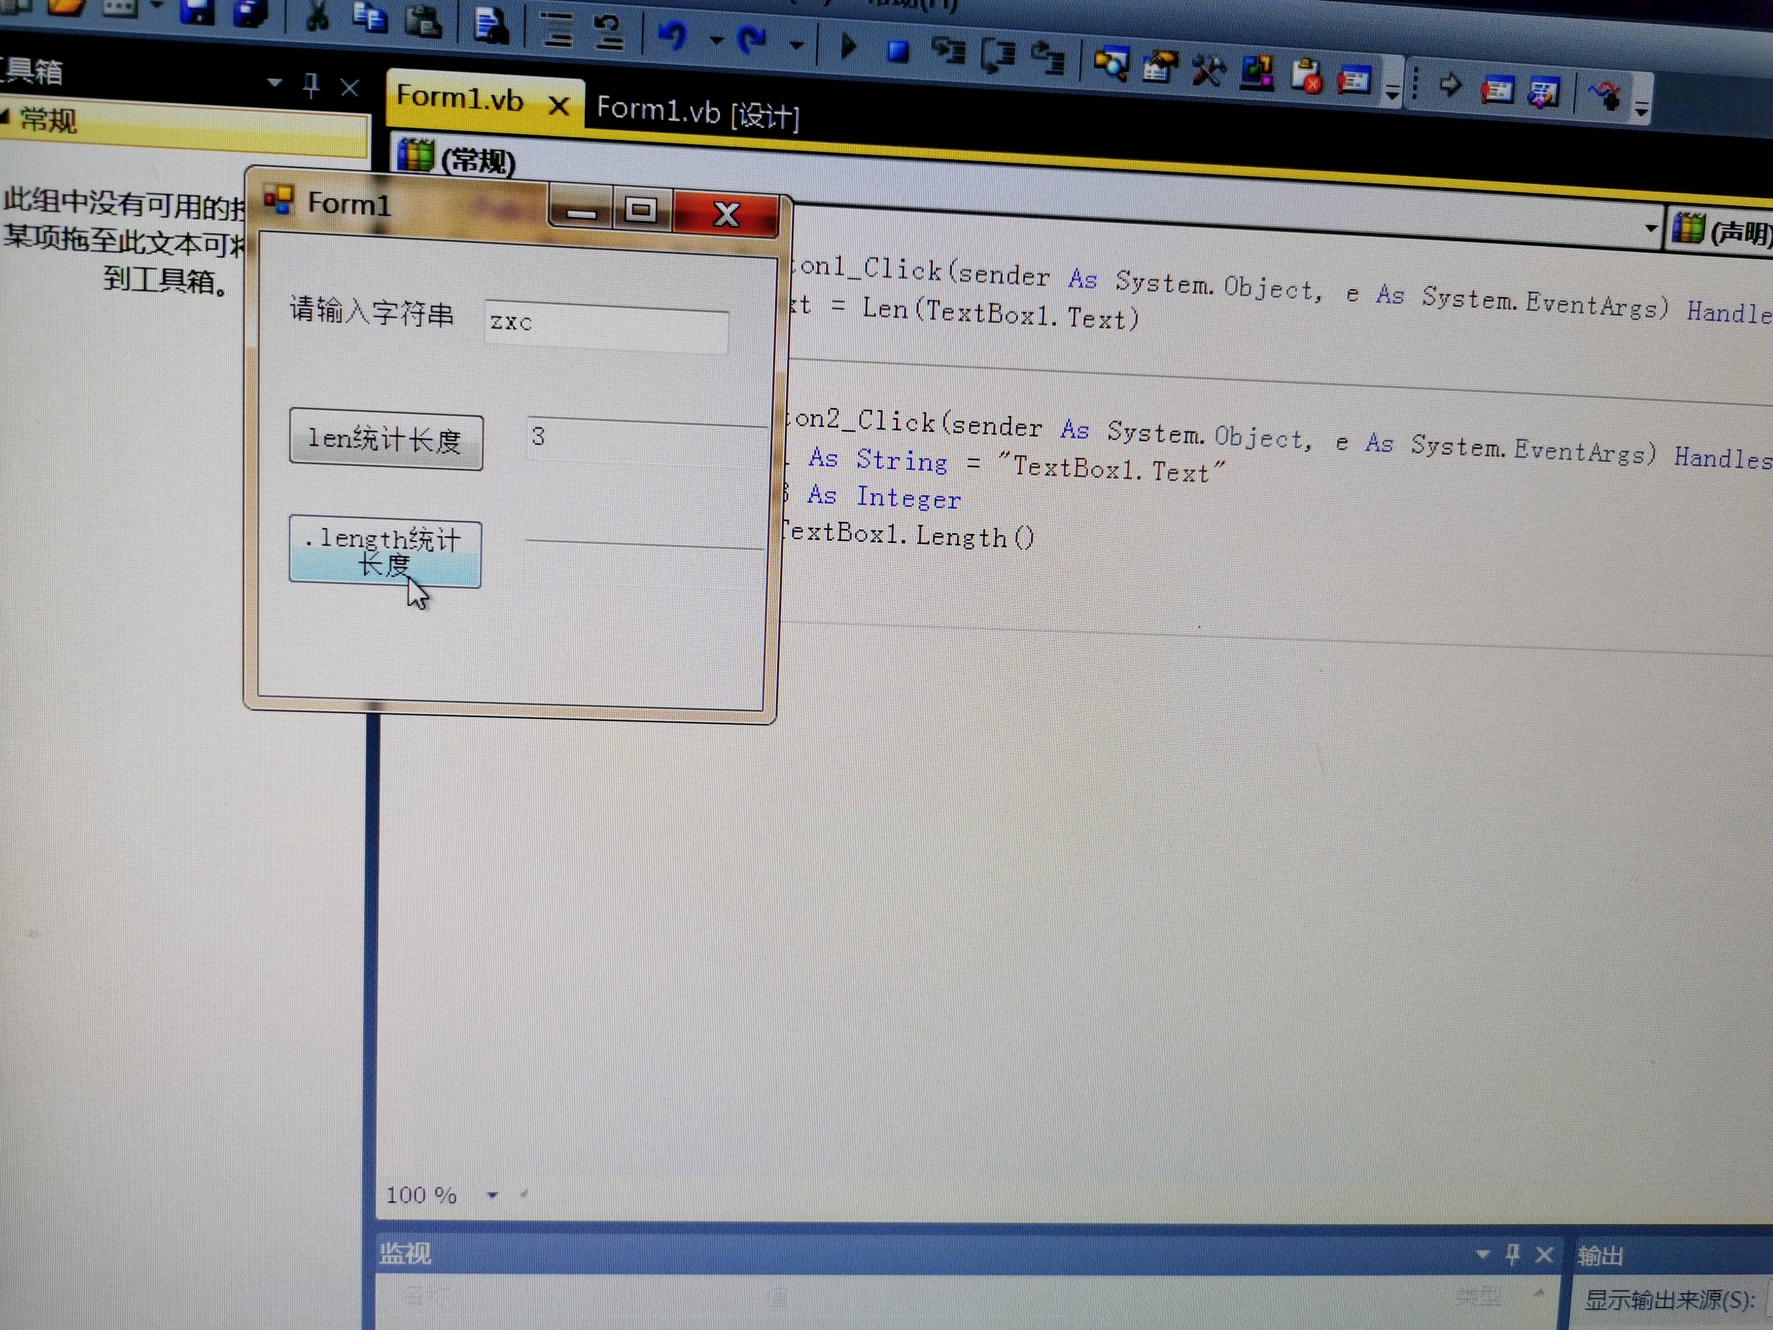
Task: Open the Redo history dropdown arrow
Action: click(x=796, y=45)
